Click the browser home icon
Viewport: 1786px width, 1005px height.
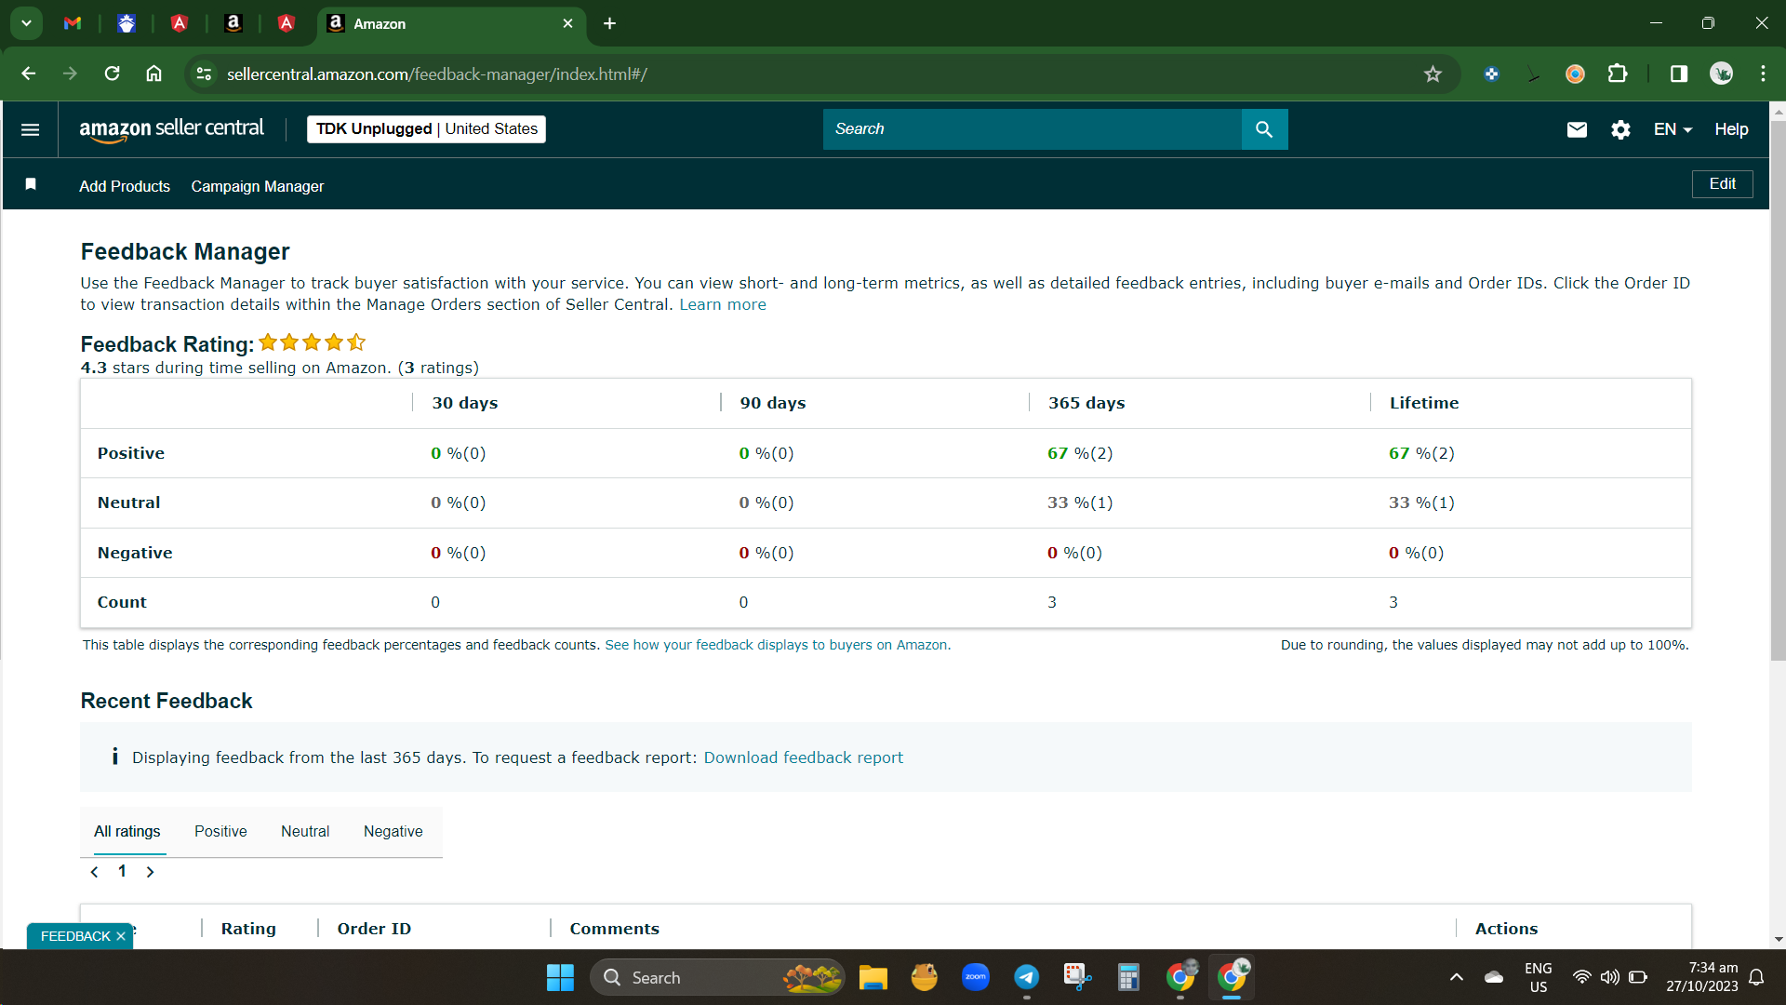coord(153,74)
